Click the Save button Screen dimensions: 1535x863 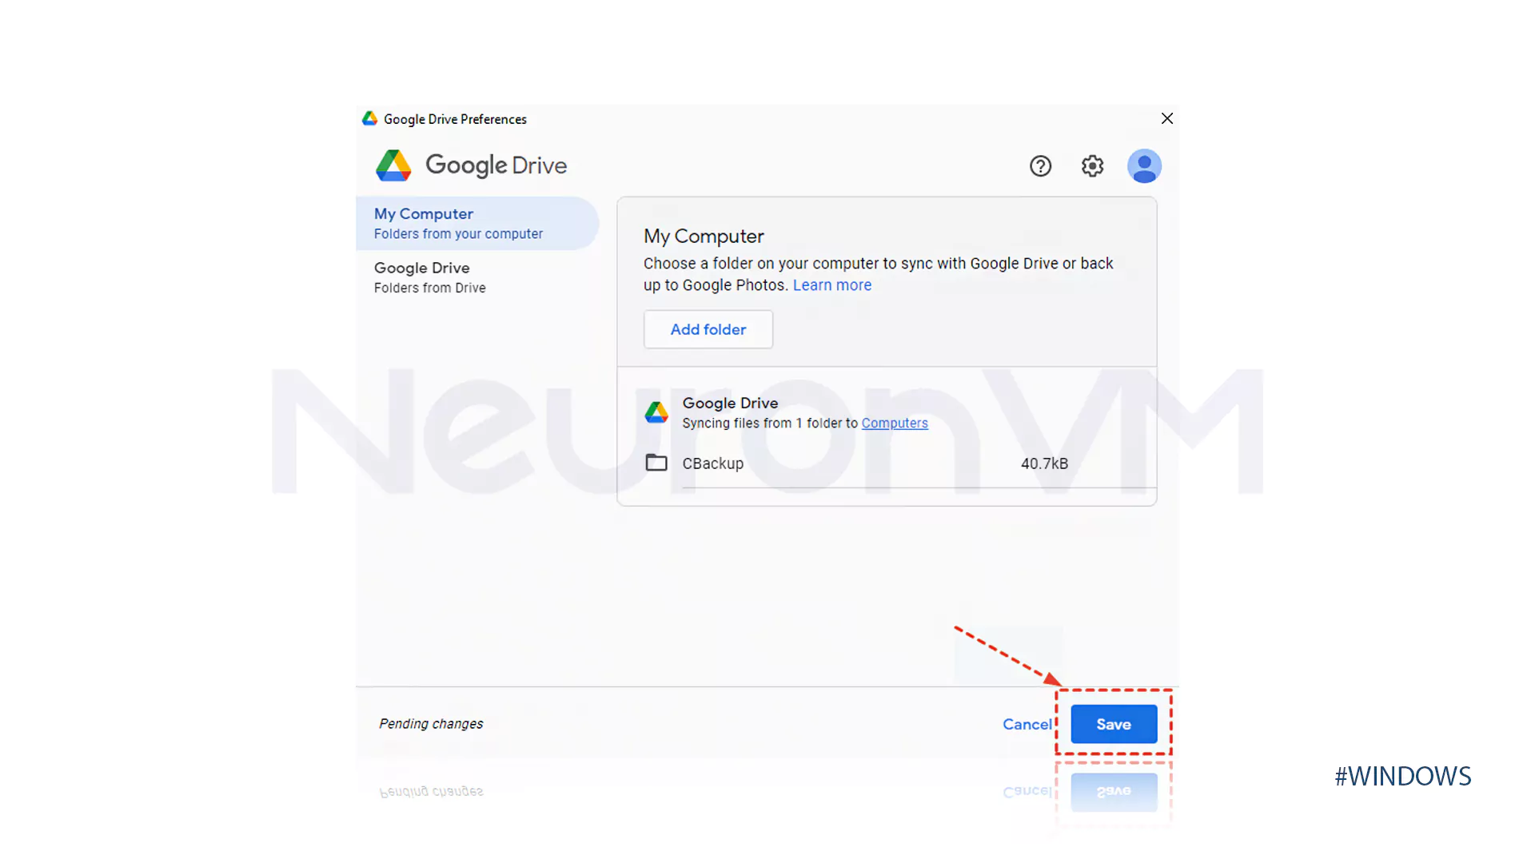click(1114, 724)
